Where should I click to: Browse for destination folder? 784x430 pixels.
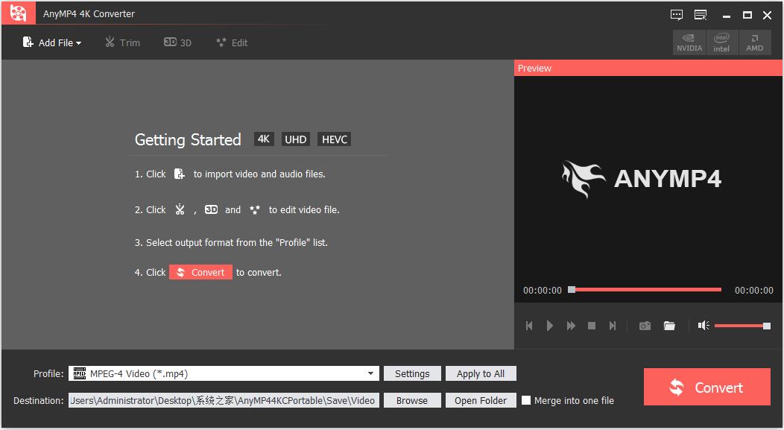click(x=412, y=400)
